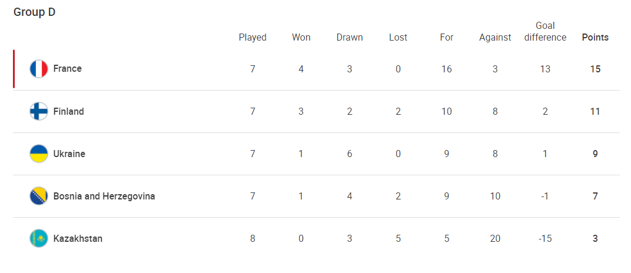The width and height of the screenshot is (631, 273).
Task: Open the Ukraine team link
Action: tap(69, 154)
